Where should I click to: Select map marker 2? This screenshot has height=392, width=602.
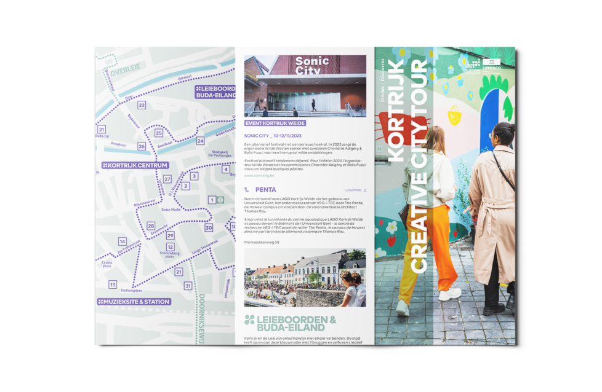(186, 186)
